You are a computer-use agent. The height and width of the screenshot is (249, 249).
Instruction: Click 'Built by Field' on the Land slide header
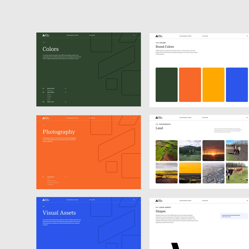pyautogui.click(x=205, y=118)
